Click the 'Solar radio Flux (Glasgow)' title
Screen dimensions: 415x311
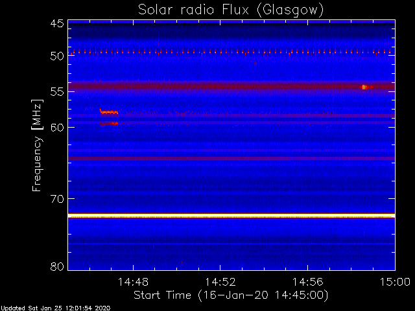pyautogui.click(x=231, y=10)
